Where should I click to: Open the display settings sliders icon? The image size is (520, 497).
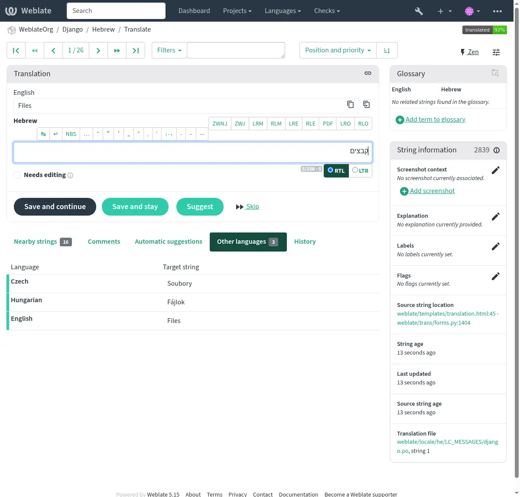pyautogui.click(x=496, y=52)
